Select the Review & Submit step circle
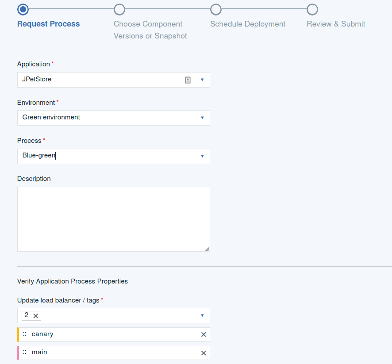 pyautogui.click(x=312, y=9)
